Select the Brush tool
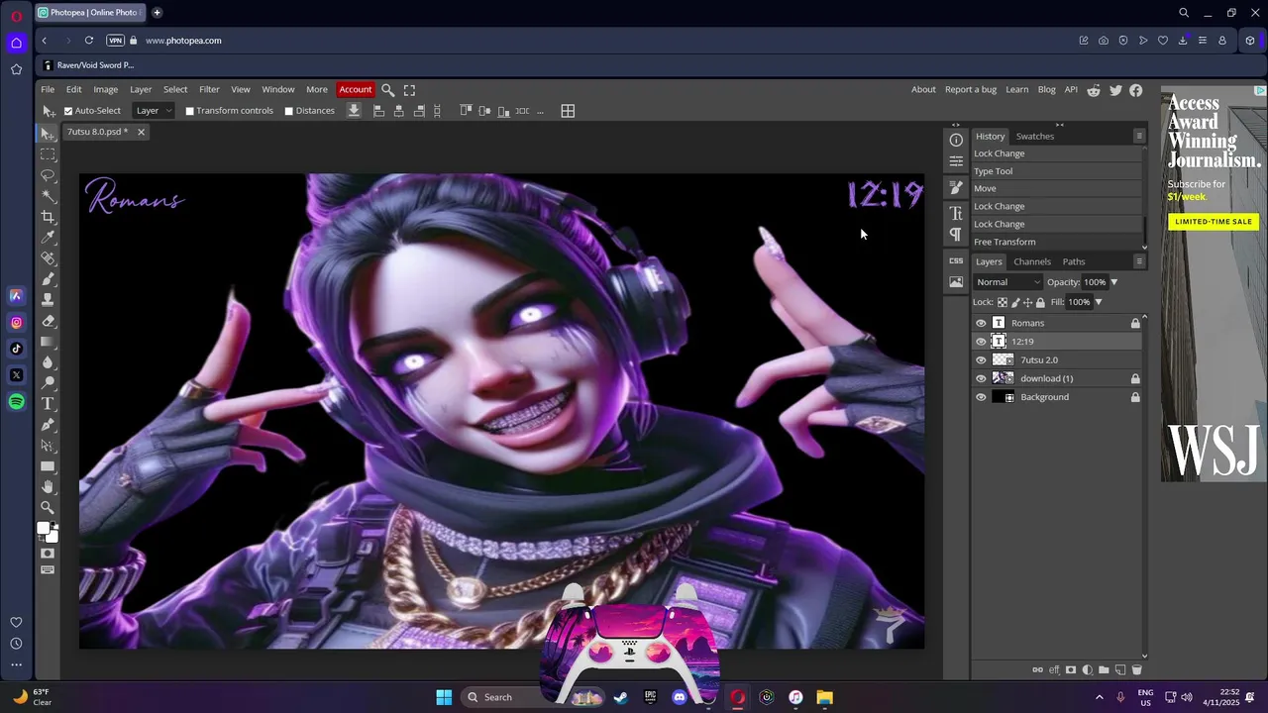This screenshot has width=1268, height=713. pyautogui.click(x=48, y=279)
